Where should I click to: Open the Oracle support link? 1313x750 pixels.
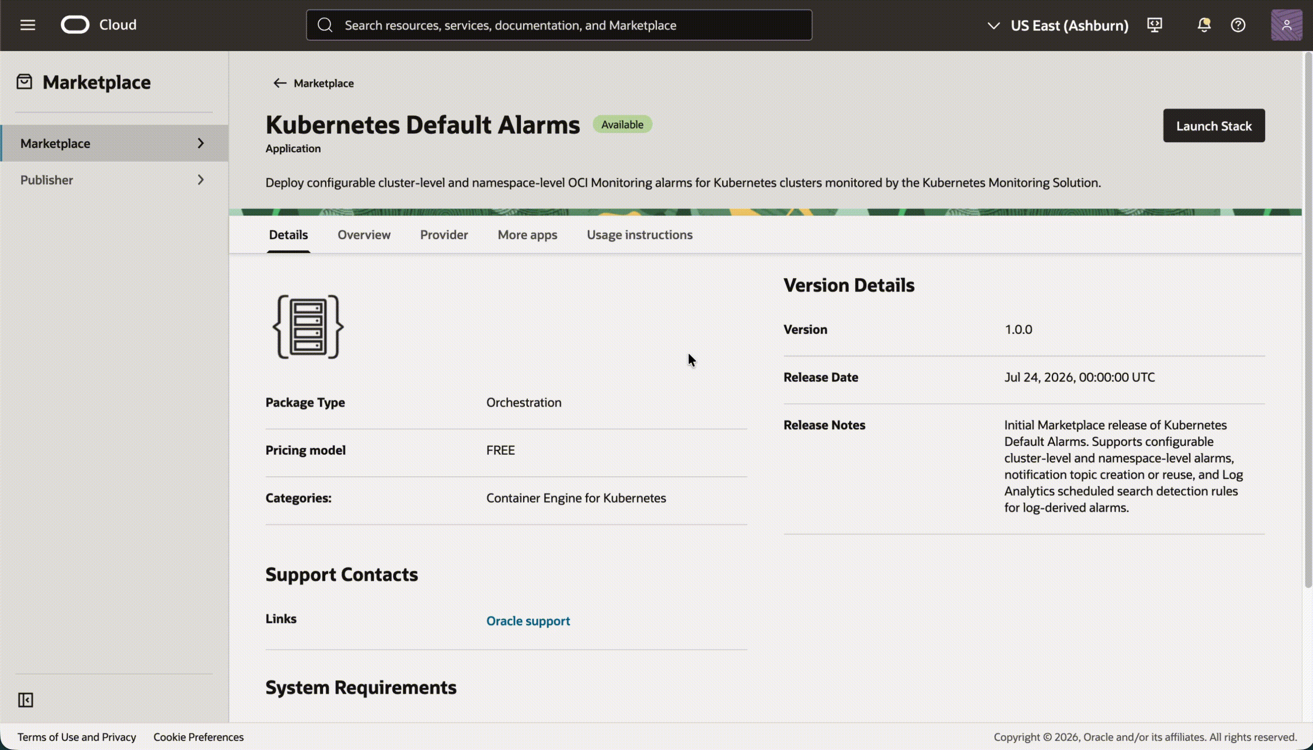pos(528,621)
